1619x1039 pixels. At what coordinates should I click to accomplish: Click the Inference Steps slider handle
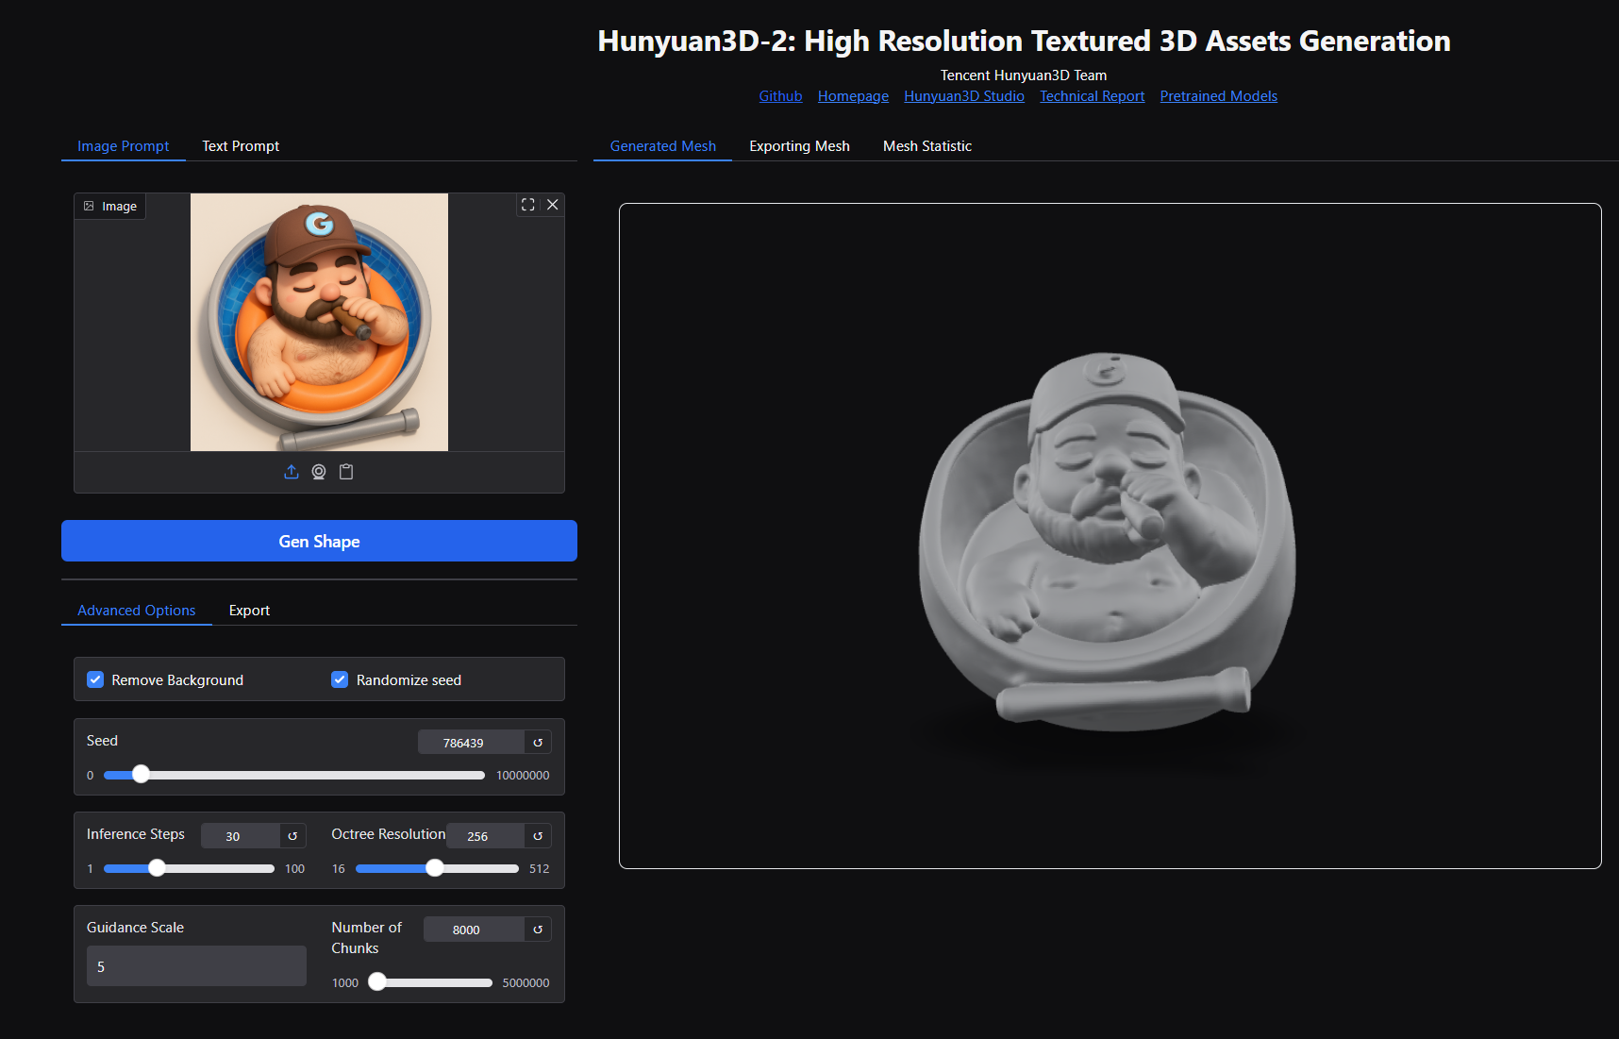pos(157,868)
